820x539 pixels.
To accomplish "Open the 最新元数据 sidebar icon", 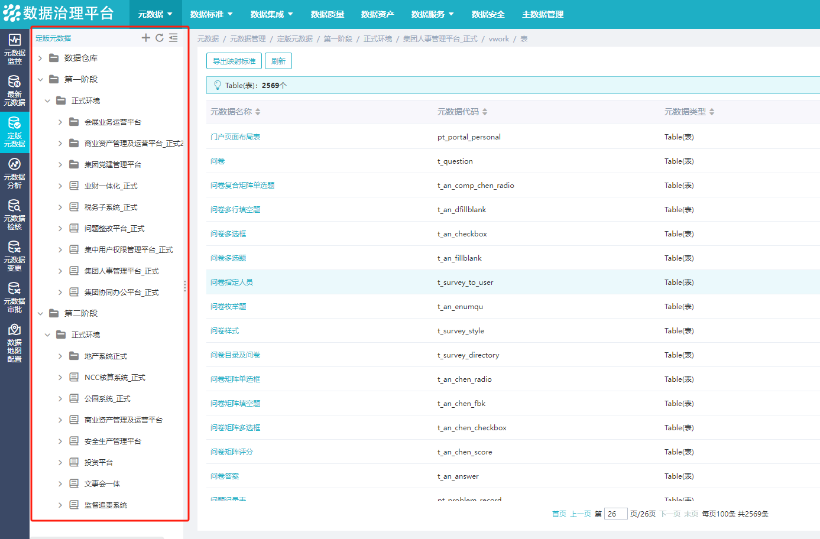I will pyautogui.click(x=14, y=90).
